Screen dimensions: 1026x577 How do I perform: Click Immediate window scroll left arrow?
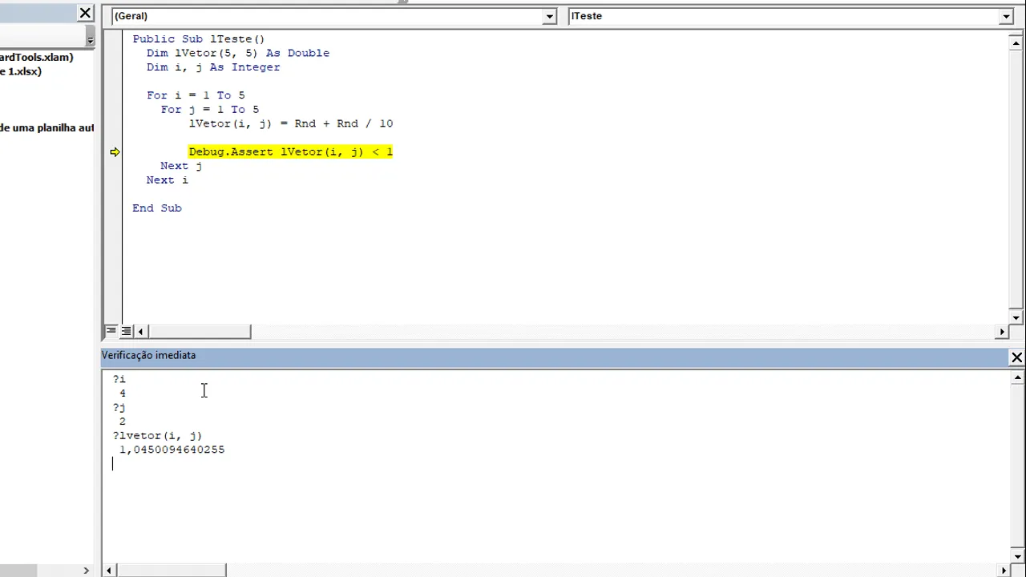coord(111,571)
